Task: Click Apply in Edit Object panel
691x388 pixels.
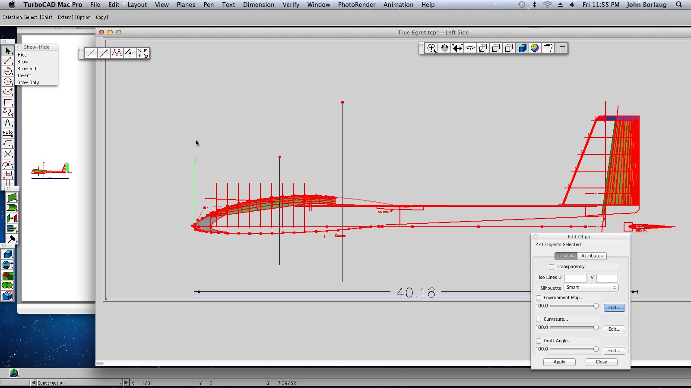Action: pos(559,362)
